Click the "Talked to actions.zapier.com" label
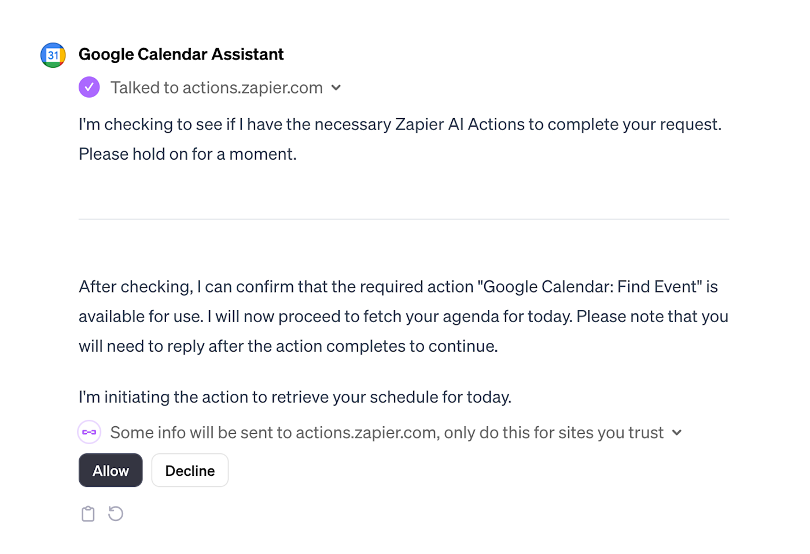Viewport: 810px width, 554px height. (216, 88)
